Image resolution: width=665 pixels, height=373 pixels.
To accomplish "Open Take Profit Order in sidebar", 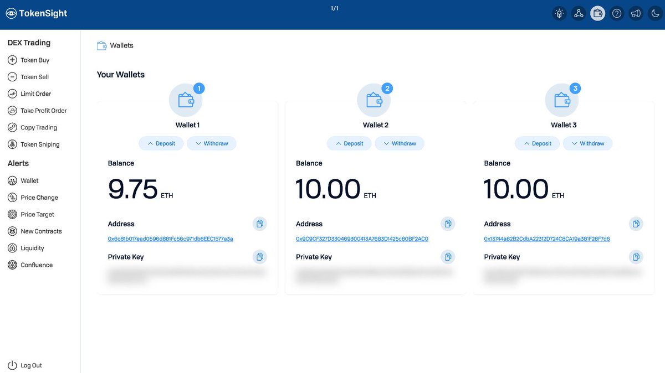I will point(37,111).
